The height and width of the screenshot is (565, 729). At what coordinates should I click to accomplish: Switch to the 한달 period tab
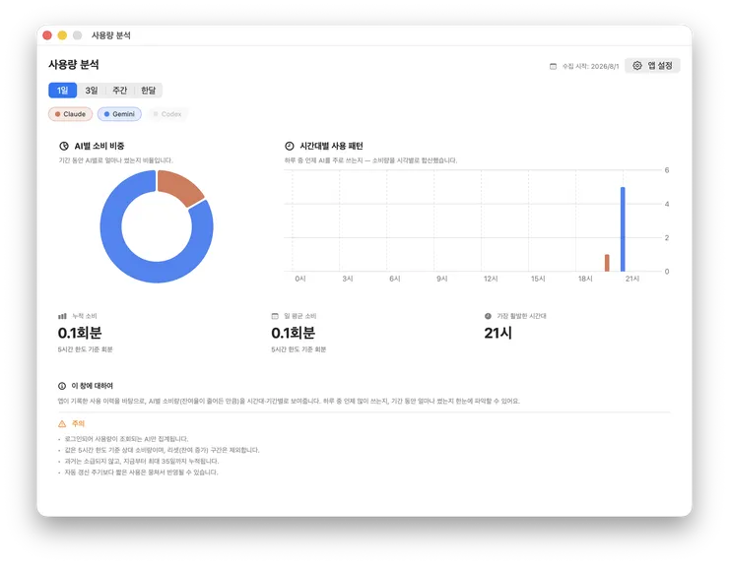coord(149,91)
